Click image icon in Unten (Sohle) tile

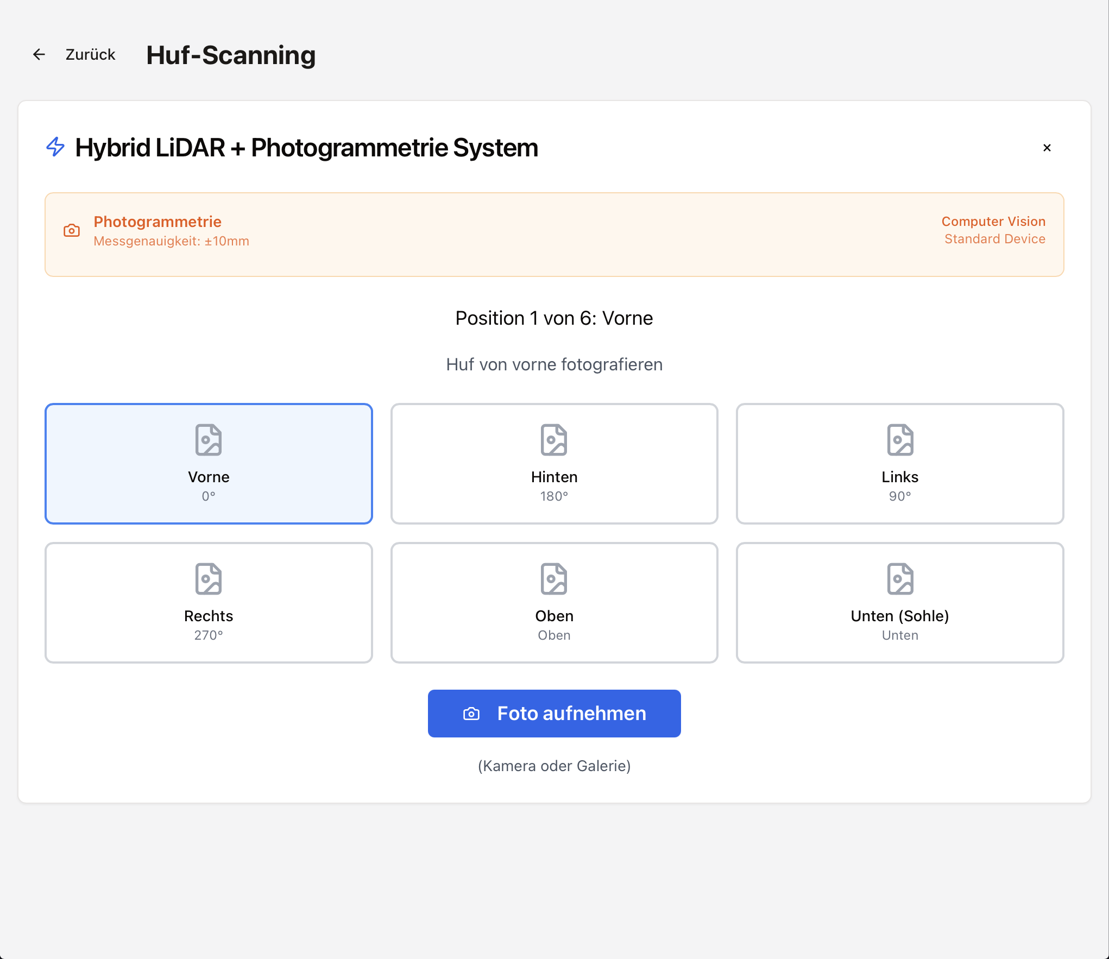pos(900,579)
